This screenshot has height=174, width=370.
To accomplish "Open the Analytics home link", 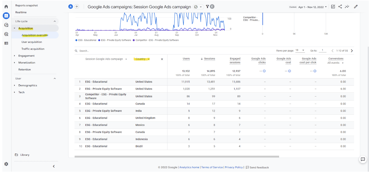I will (x=189, y=167).
